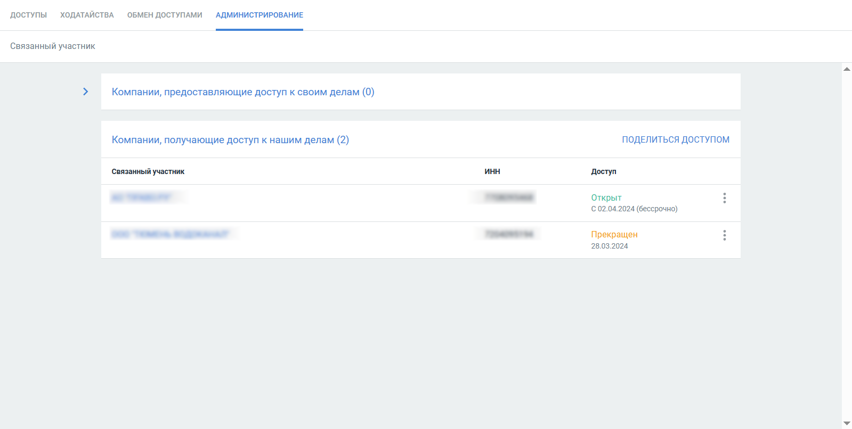Open the company name link in the Прекращен row
Image resolution: width=852 pixels, height=429 pixels.
171,234
